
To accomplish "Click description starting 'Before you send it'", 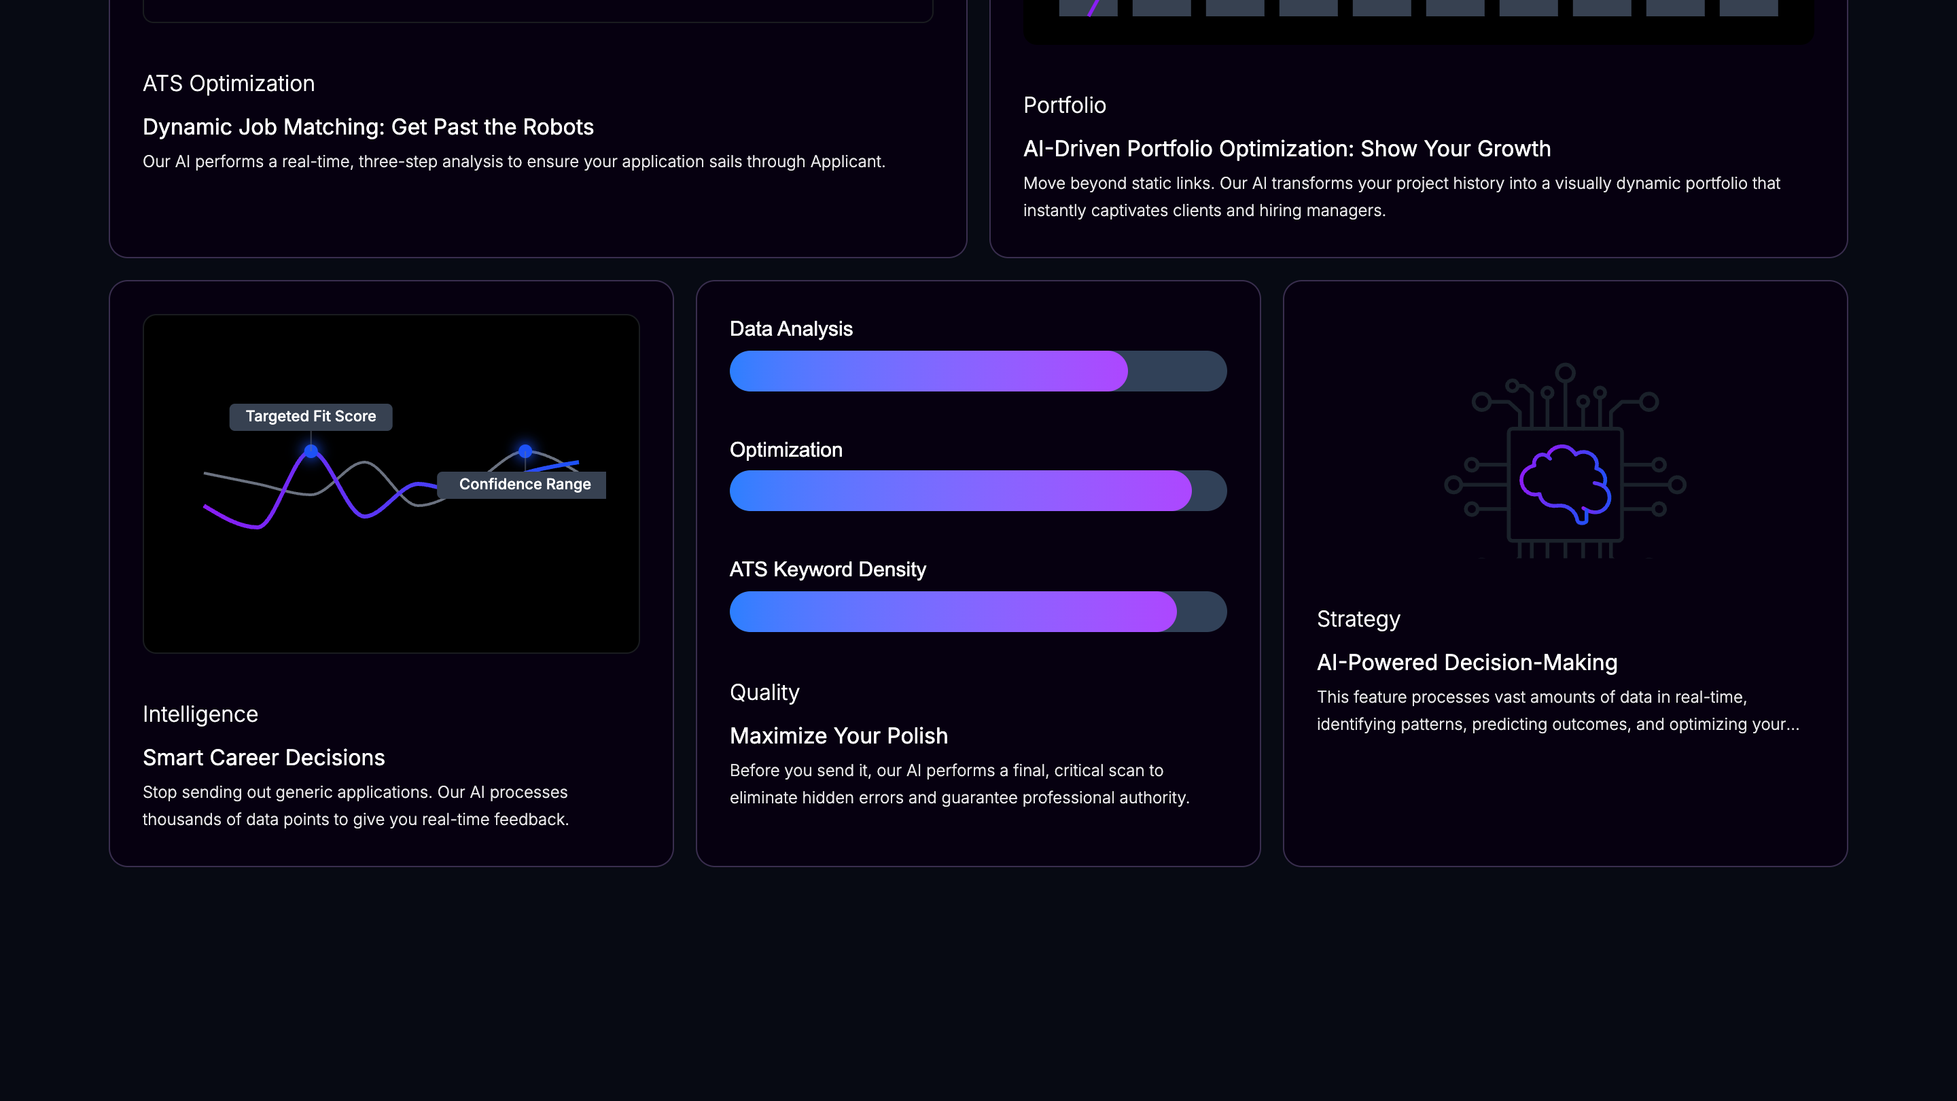I will (x=959, y=784).
